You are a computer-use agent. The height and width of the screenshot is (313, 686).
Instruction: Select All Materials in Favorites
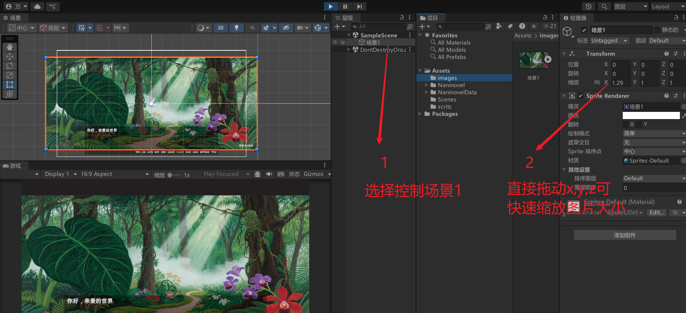[454, 42]
